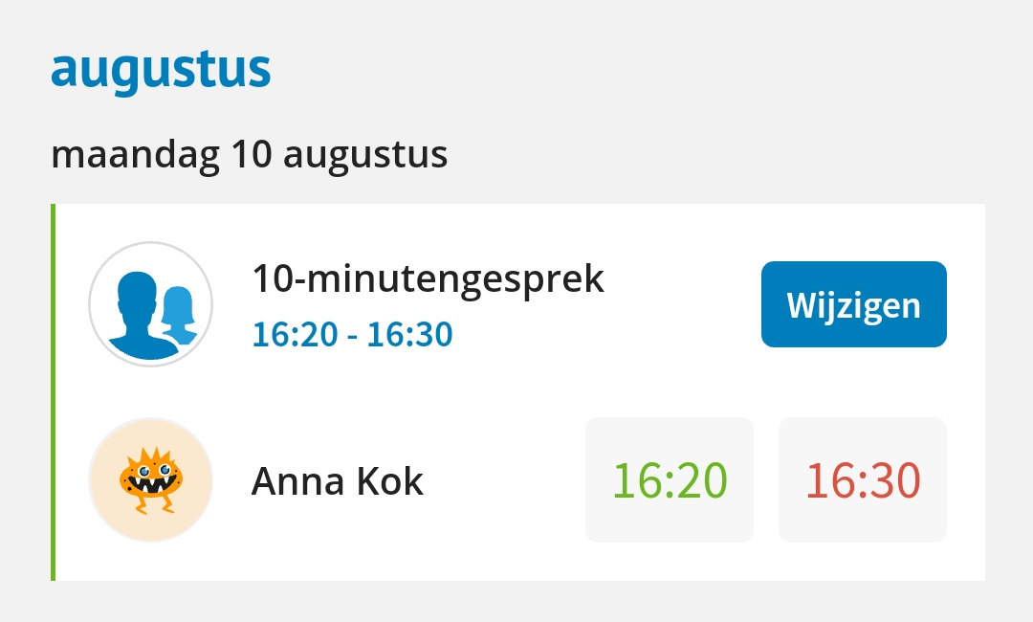This screenshot has height=622, width=1033.
Task: Click the start time 16:20 in blue range
Action: point(296,334)
